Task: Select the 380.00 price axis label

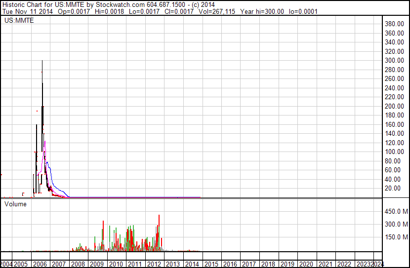Action: [x=395, y=24]
